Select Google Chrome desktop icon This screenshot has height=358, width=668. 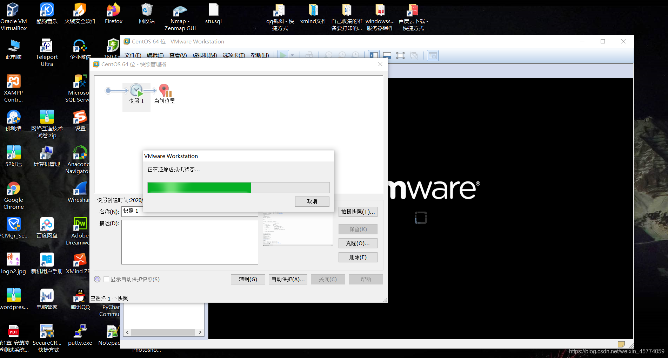click(13, 196)
